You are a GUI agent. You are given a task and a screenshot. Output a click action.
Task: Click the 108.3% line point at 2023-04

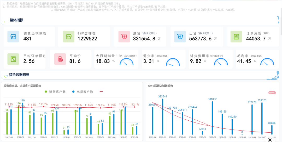tap(100, 108)
